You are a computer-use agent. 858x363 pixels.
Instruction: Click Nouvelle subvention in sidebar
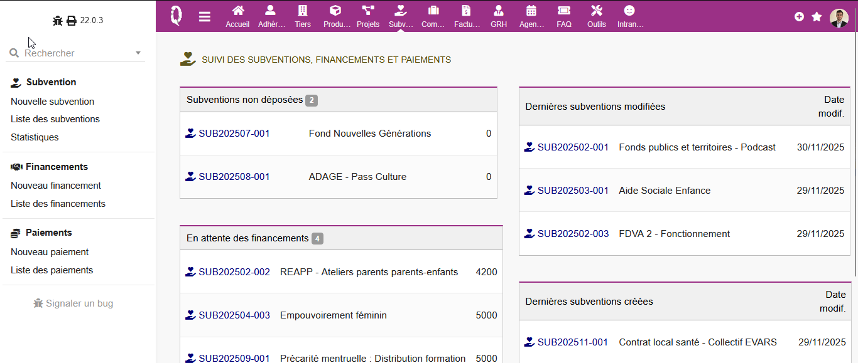tap(52, 102)
